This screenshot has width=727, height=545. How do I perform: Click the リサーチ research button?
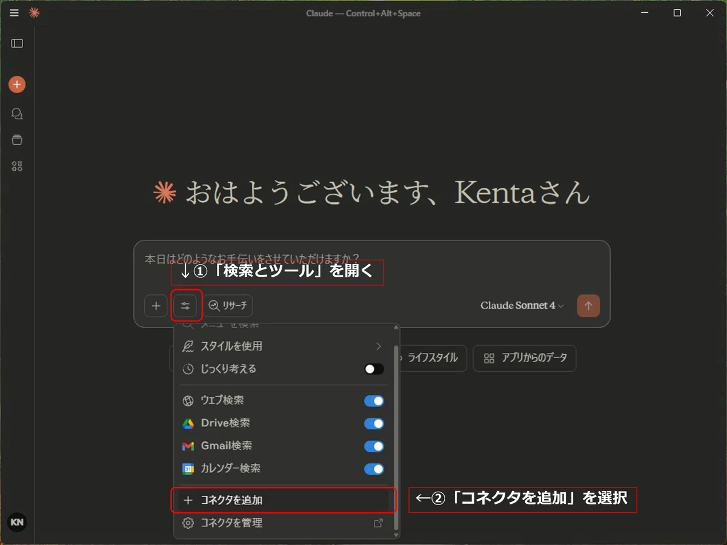click(x=228, y=306)
